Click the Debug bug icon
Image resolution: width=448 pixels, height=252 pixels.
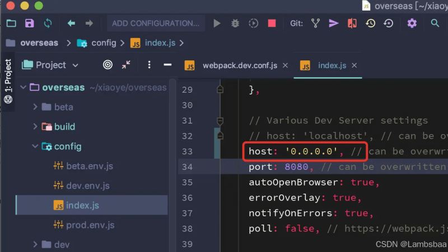point(235,23)
